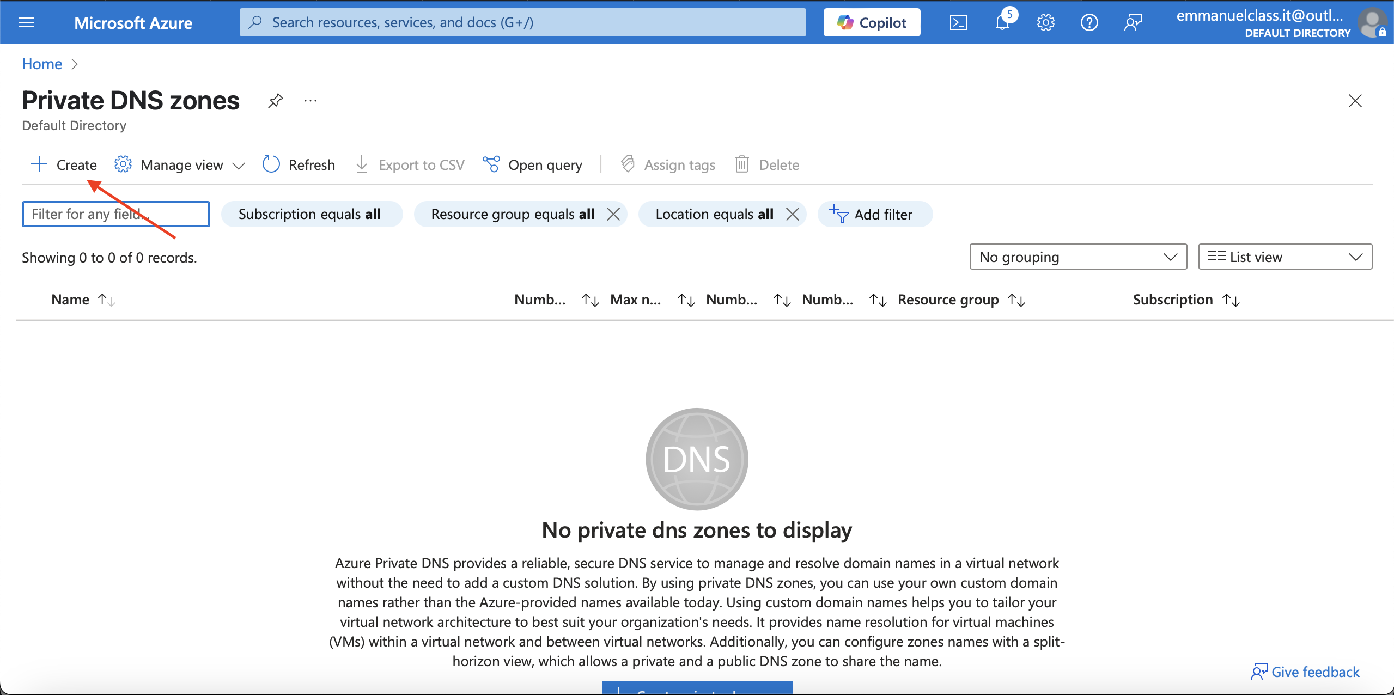
Task: Click the Open query graph icon
Action: click(491, 164)
